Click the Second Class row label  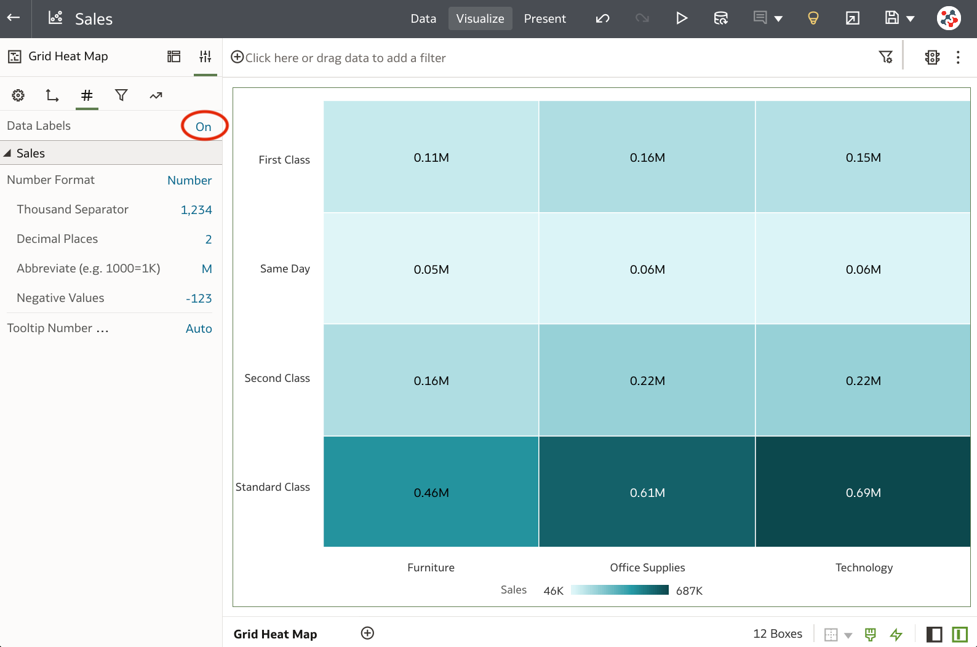click(277, 378)
